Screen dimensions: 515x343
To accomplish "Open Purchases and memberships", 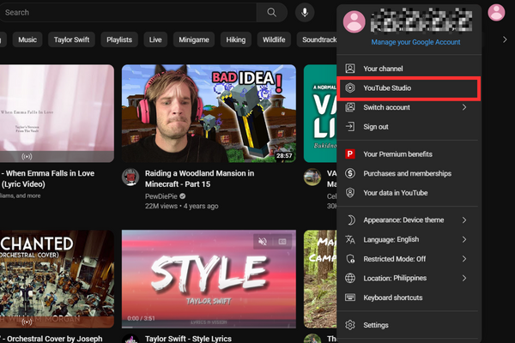I will pos(409,173).
